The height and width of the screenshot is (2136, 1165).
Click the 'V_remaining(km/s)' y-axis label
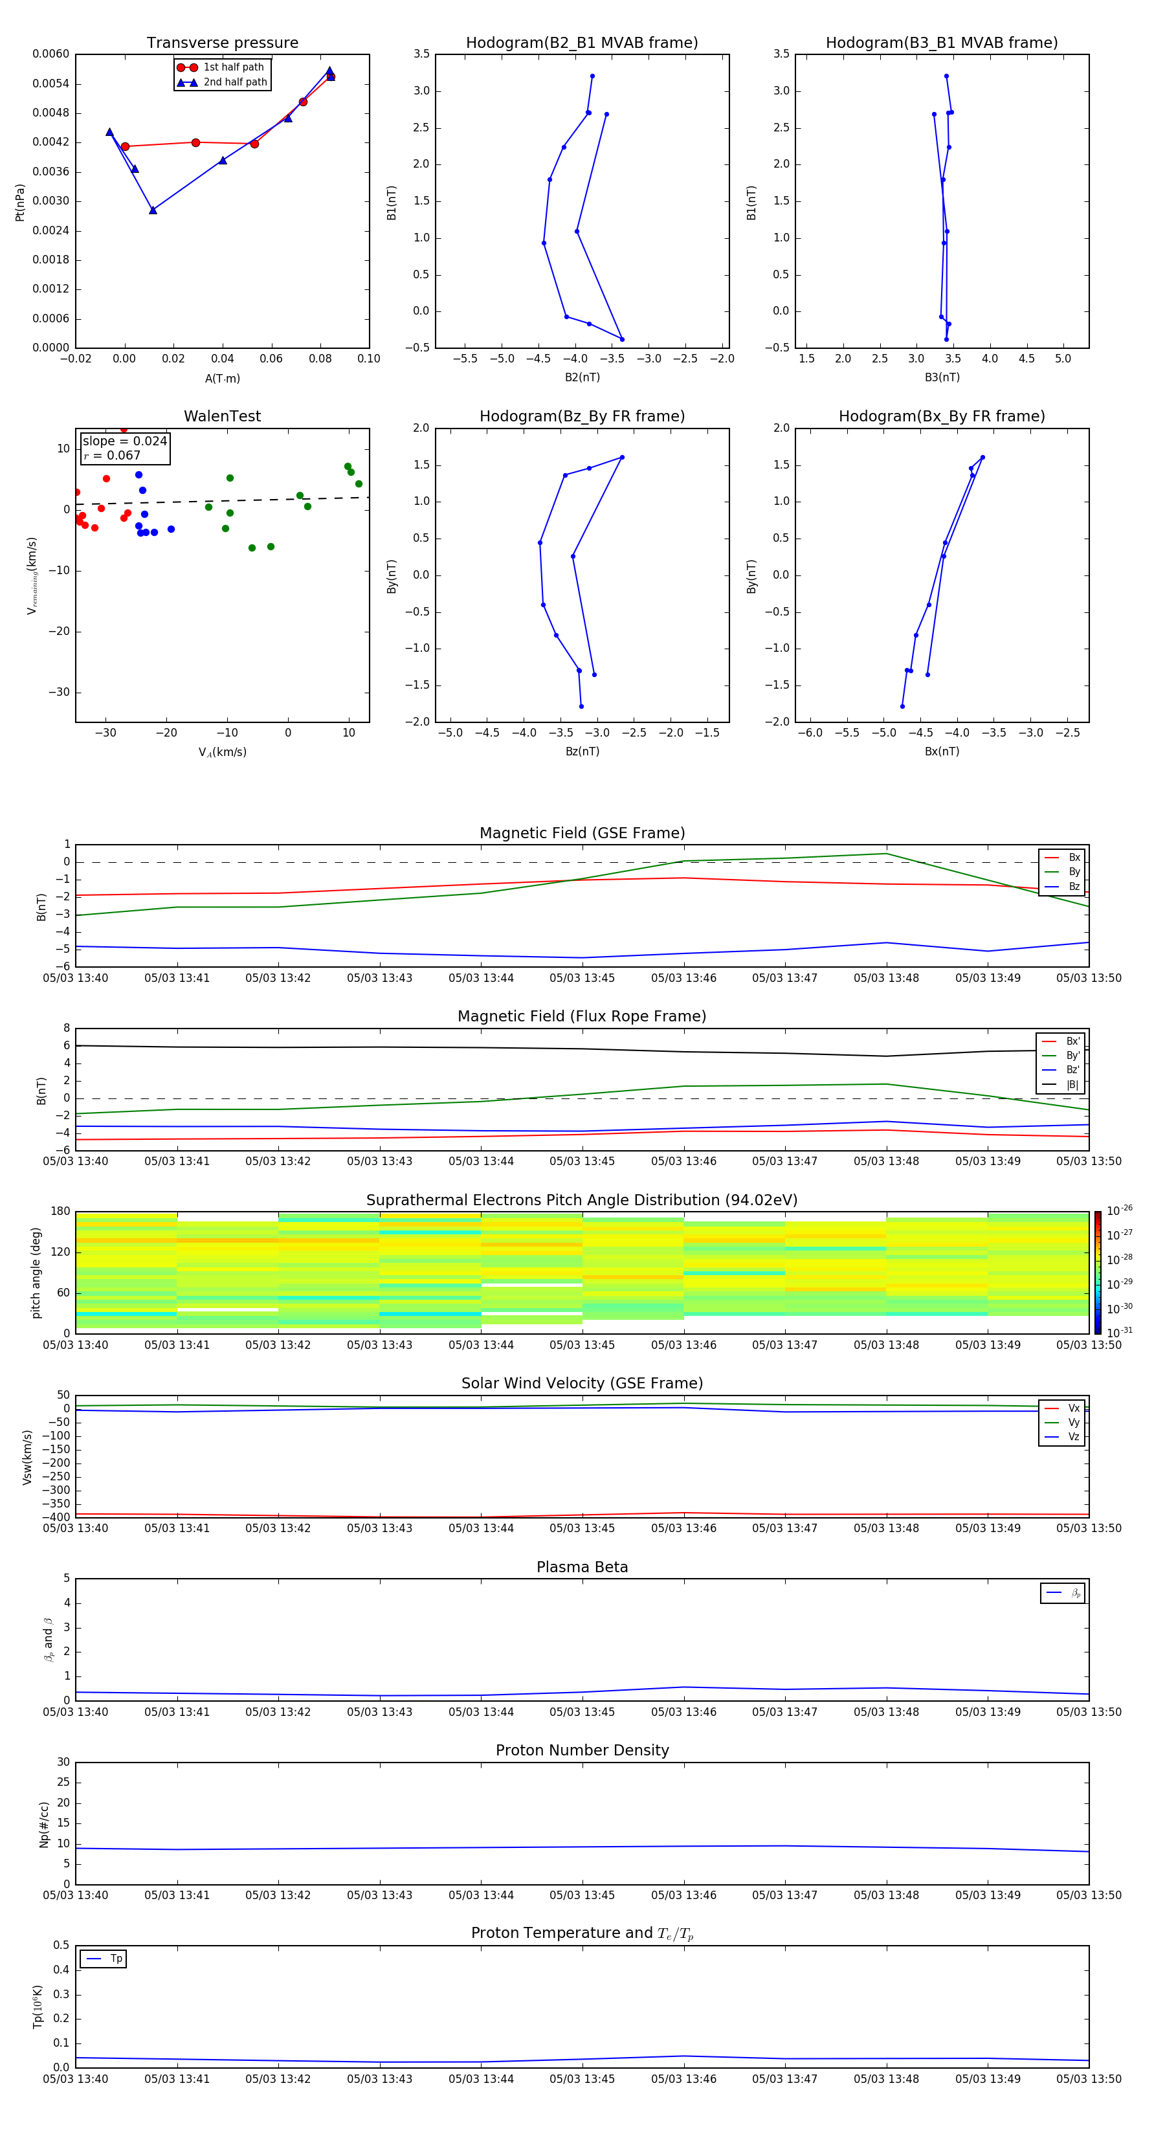[x=32, y=575]
